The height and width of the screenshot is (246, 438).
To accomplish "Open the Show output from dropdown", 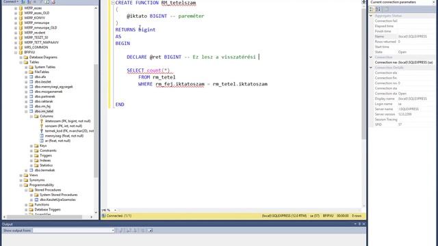I will tap(113, 230).
